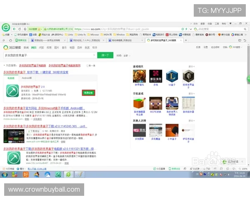The width and height of the screenshot is (250, 200).
Task: Expand the bookmarks bar overflow chevron
Action: pos(245,35)
